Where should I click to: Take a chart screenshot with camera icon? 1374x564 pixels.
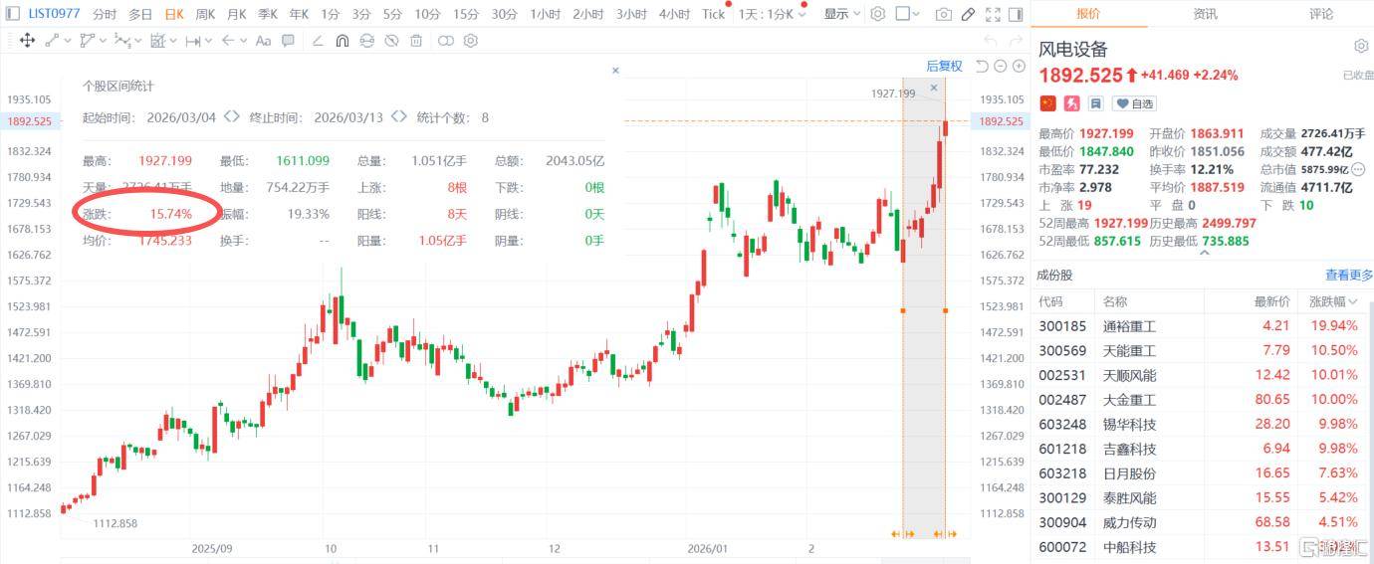[x=943, y=14]
